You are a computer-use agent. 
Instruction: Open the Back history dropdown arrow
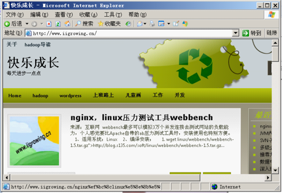pyautogui.click(x=27, y=24)
